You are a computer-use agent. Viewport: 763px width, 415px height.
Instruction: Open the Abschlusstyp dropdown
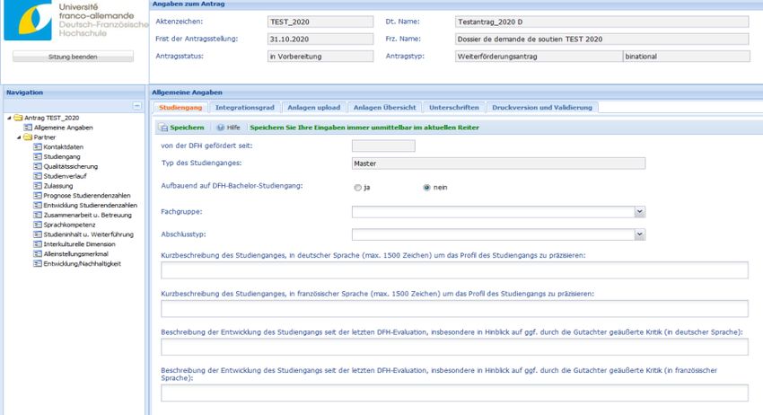click(639, 235)
